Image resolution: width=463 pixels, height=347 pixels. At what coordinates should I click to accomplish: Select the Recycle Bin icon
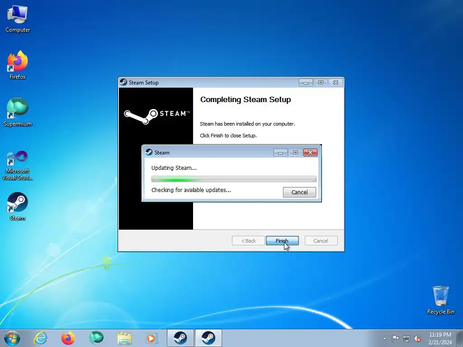[x=440, y=300]
